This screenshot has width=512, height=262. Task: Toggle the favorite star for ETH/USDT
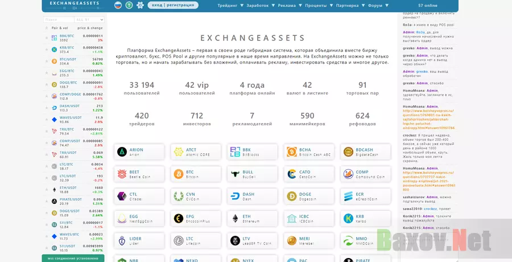47,190
